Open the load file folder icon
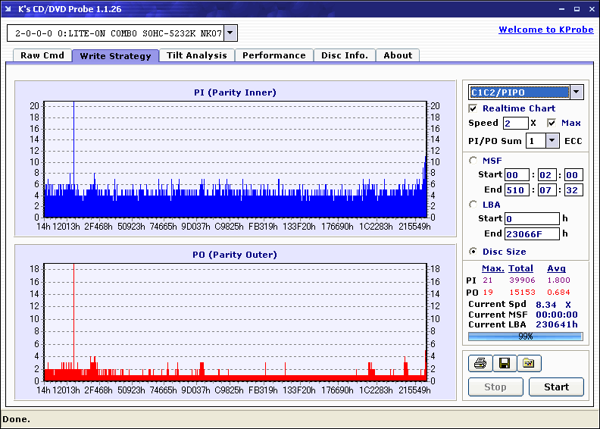This screenshot has height=429, width=600. coord(529,364)
